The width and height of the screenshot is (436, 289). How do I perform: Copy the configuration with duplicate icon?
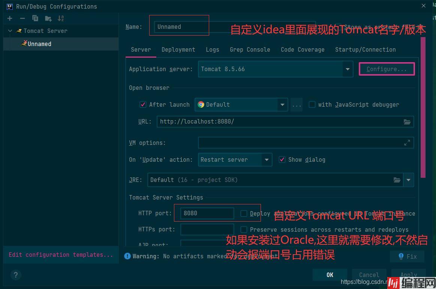[x=35, y=18]
